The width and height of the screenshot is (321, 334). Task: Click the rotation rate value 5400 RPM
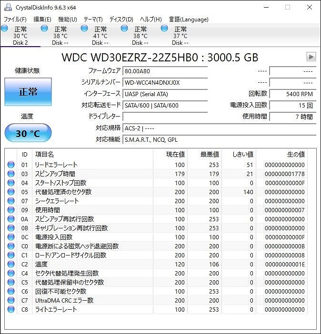(292, 94)
